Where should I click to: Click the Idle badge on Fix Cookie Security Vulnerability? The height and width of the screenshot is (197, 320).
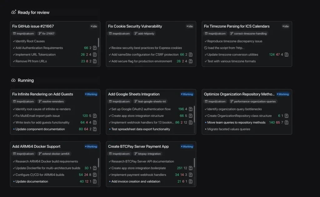190,26
